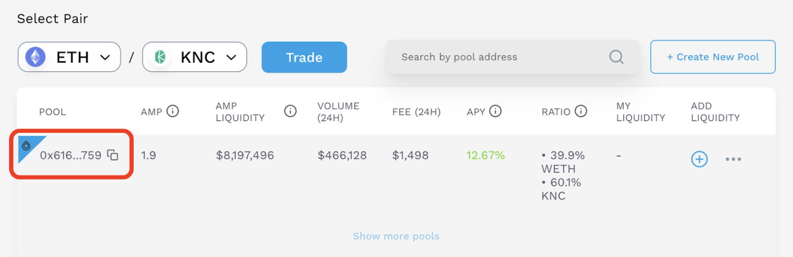Click the magnifier search icon
The image size is (793, 257).
(x=616, y=57)
